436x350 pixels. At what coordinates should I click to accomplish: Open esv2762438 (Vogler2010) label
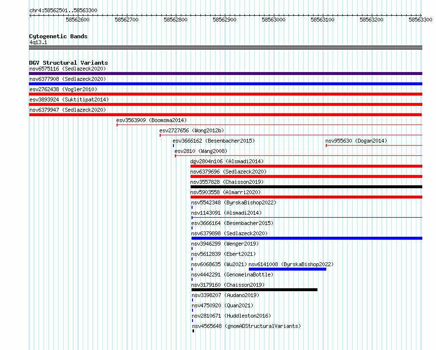click(63, 89)
